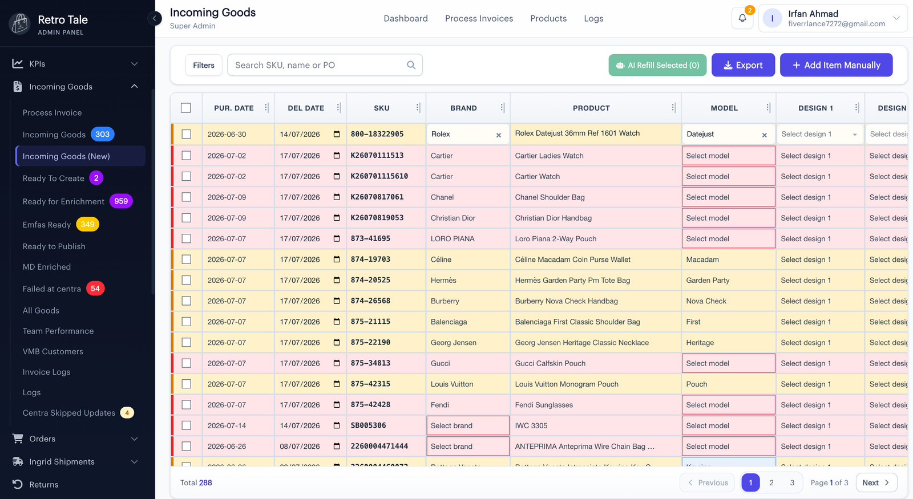Expand the Ingrid Shipments sidebar section

tap(135, 462)
